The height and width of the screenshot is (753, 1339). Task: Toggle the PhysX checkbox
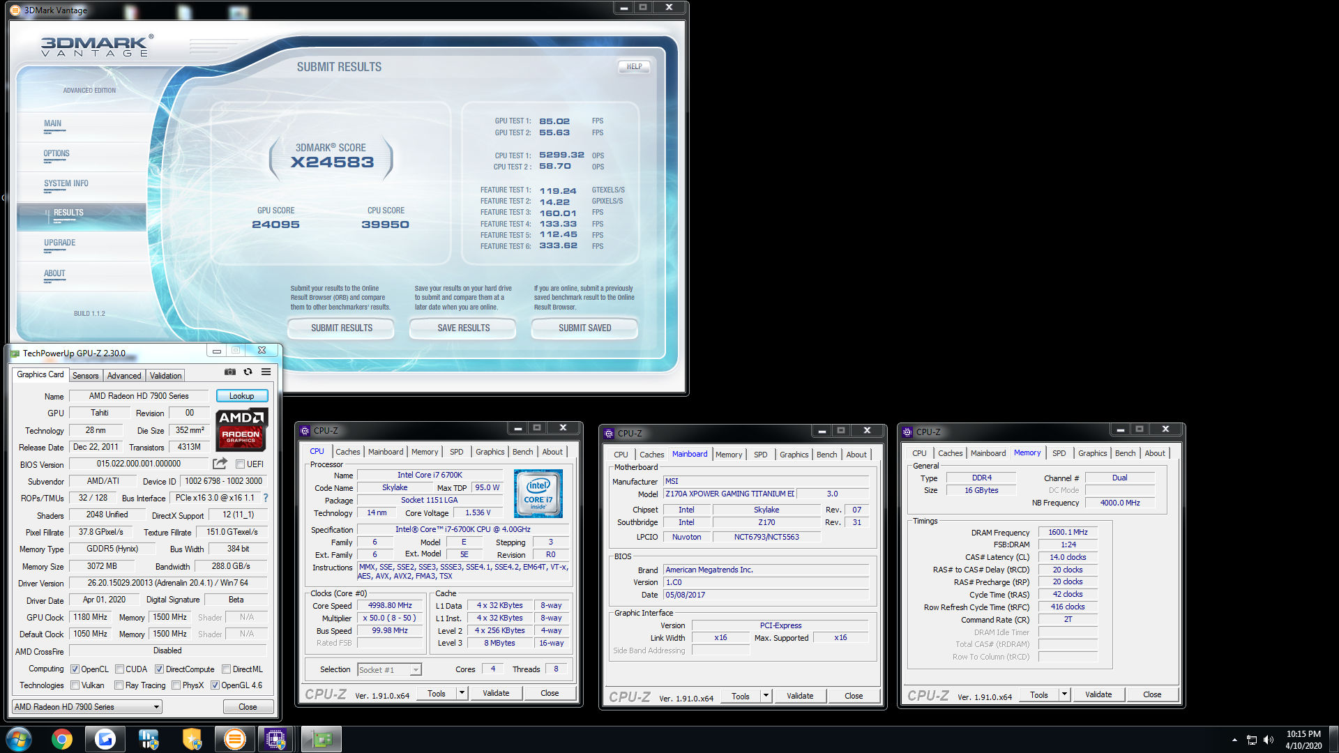pos(176,685)
